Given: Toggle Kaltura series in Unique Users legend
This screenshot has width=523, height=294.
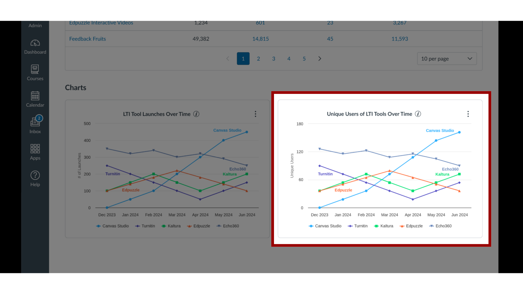Looking at the screenshot, I should click(384, 226).
